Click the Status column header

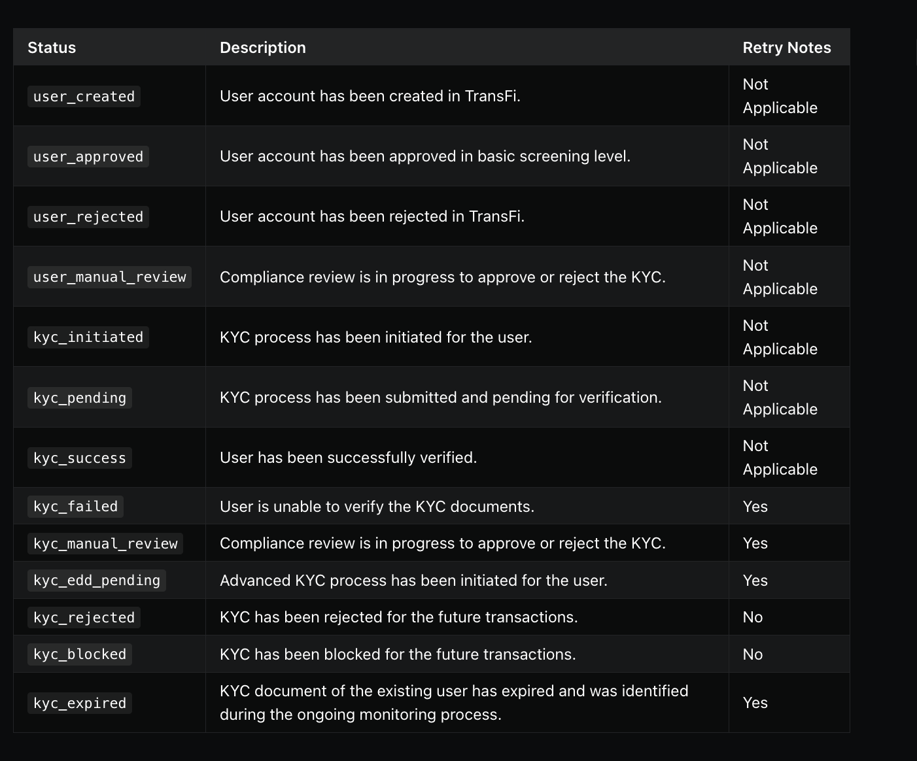coord(52,48)
